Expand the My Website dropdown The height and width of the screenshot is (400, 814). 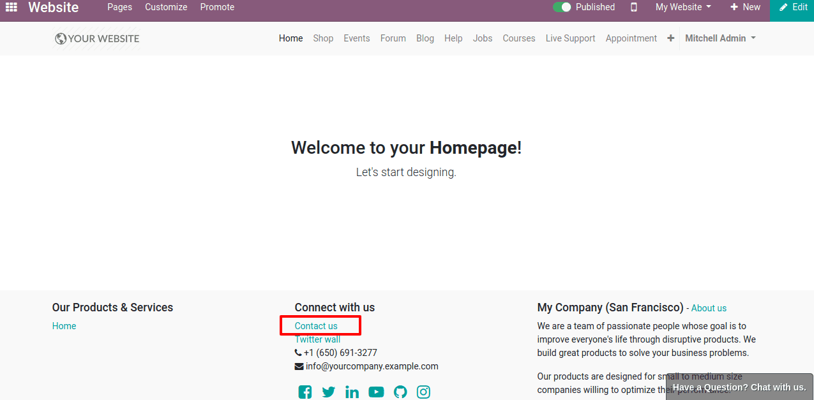(x=683, y=7)
